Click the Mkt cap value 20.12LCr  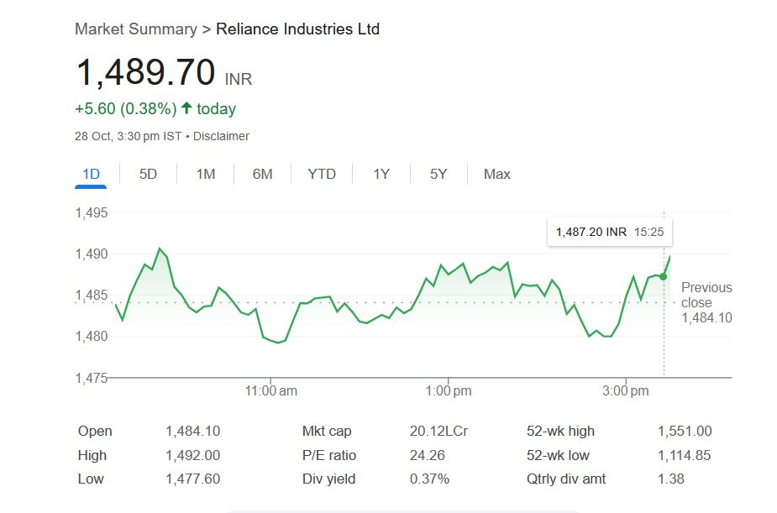click(x=438, y=431)
